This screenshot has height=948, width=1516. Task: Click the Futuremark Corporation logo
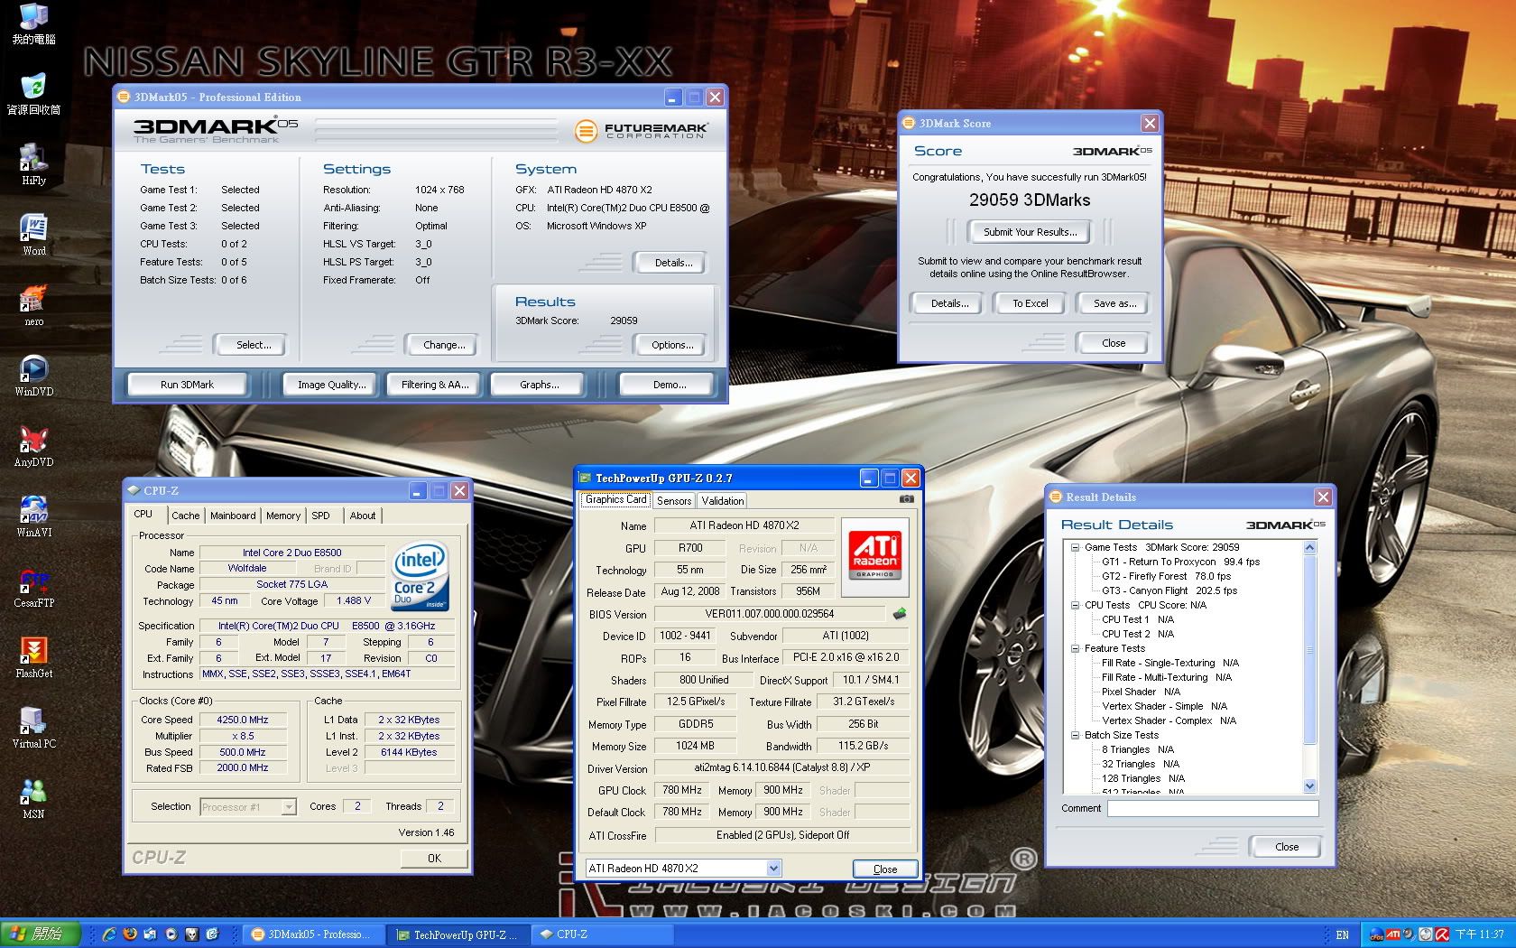coord(642,131)
